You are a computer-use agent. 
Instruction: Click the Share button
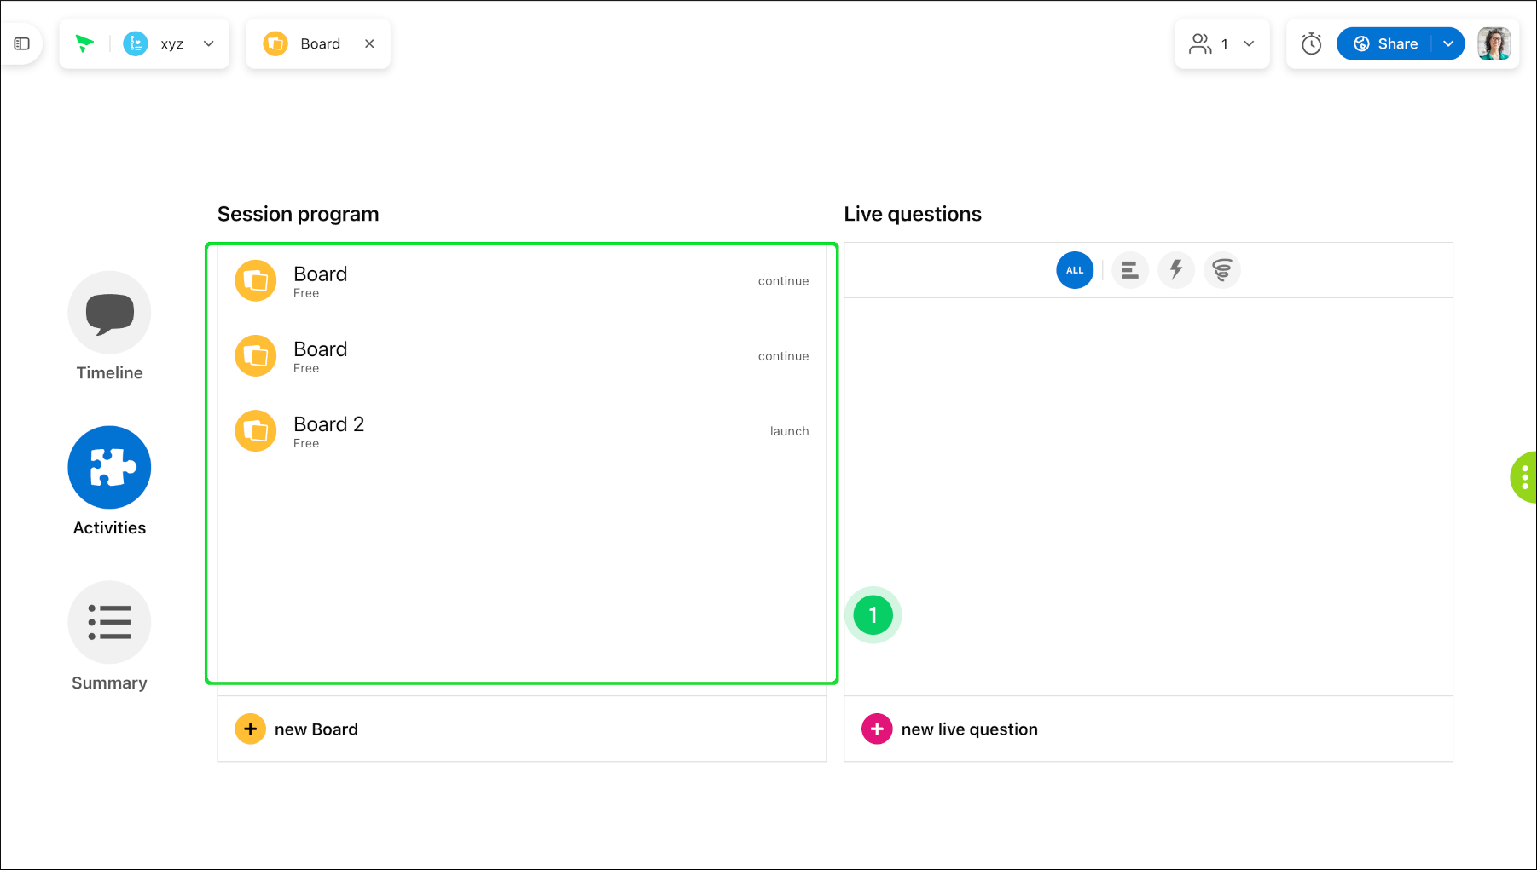(1385, 43)
